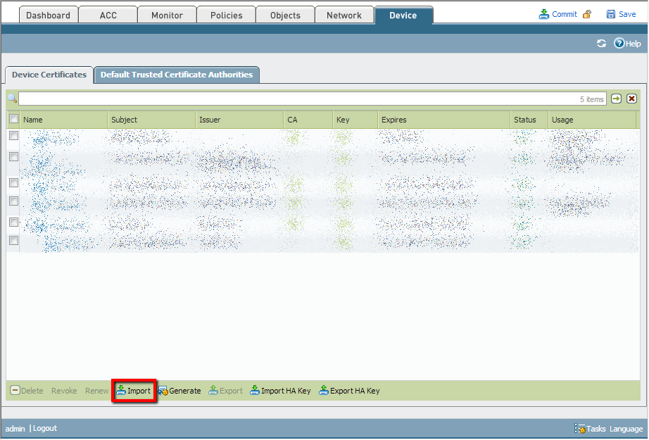Check the fifth certificate row checkbox
This screenshot has height=440, width=649.
[x=13, y=222]
